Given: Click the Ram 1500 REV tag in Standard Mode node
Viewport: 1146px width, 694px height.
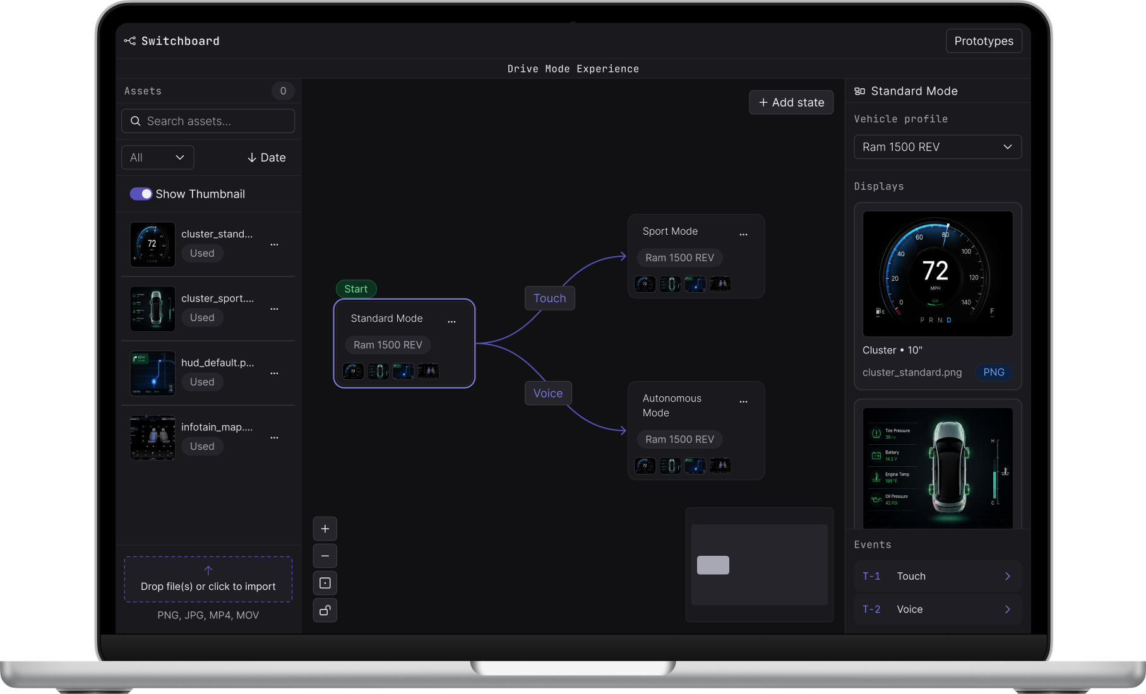Looking at the screenshot, I should coord(388,345).
